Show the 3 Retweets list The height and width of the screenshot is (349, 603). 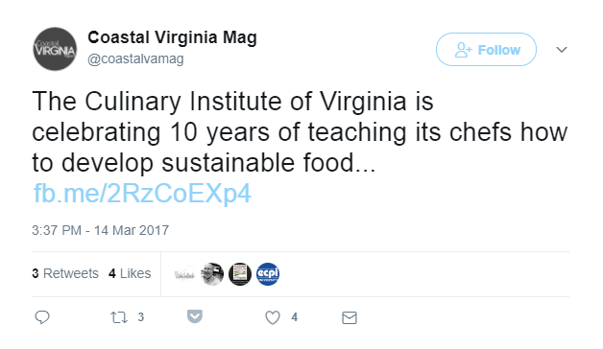pyautogui.click(x=65, y=273)
